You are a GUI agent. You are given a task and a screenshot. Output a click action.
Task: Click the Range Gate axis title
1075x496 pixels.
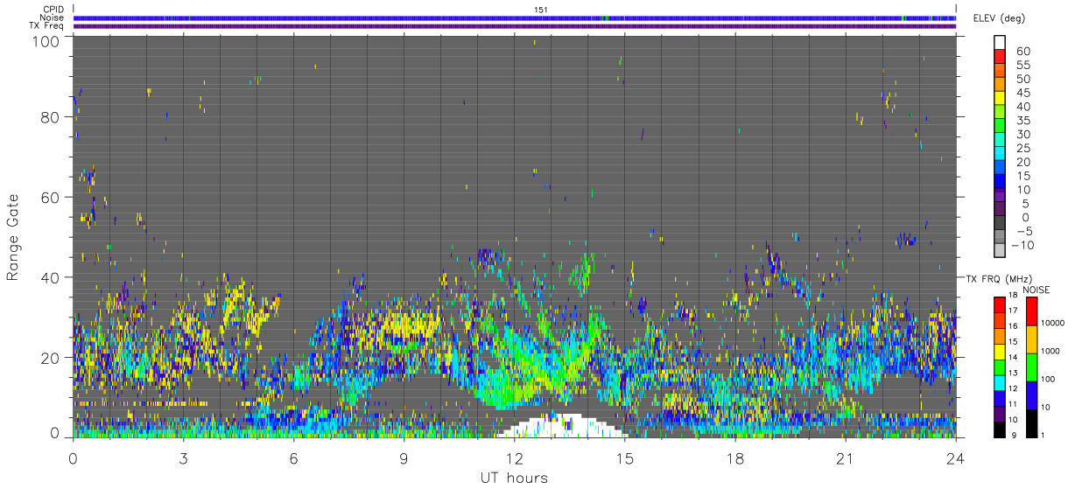(13, 236)
